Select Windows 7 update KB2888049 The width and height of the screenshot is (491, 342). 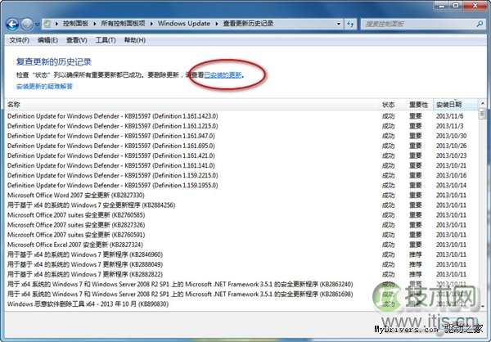(85, 264)
